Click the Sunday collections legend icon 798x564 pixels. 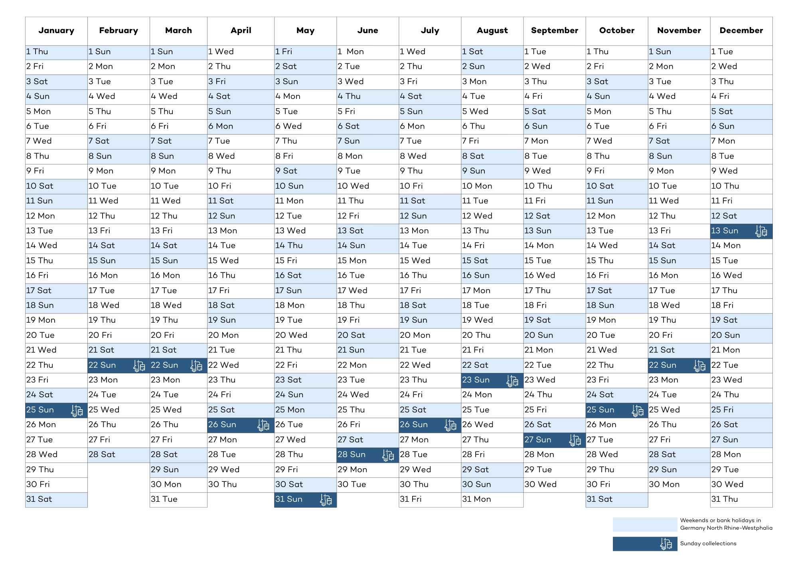click(x=666, y=544)
